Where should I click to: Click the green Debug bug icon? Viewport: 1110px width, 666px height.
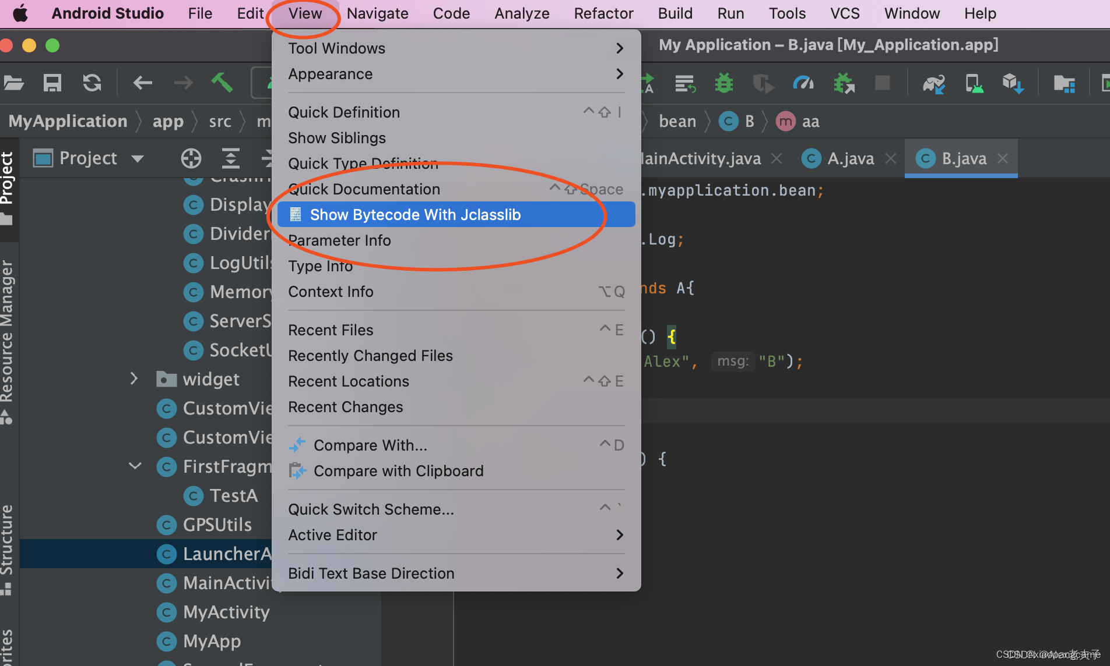point(723,83)
